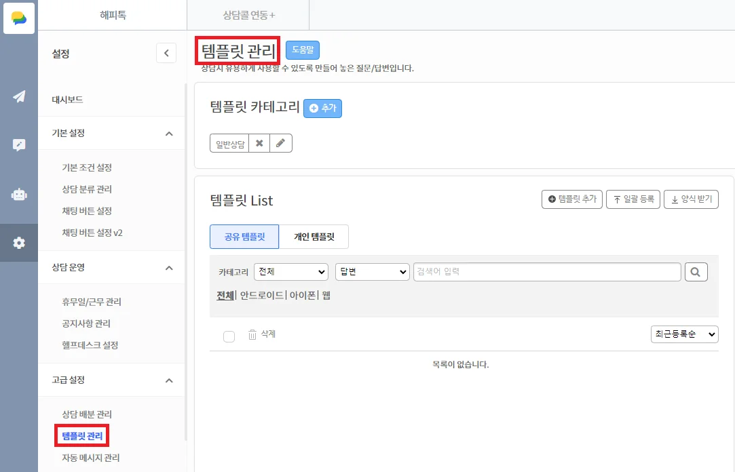Click the Happytalk logo icon
This screenshot has height=472, width=735.
coord(19,18)
